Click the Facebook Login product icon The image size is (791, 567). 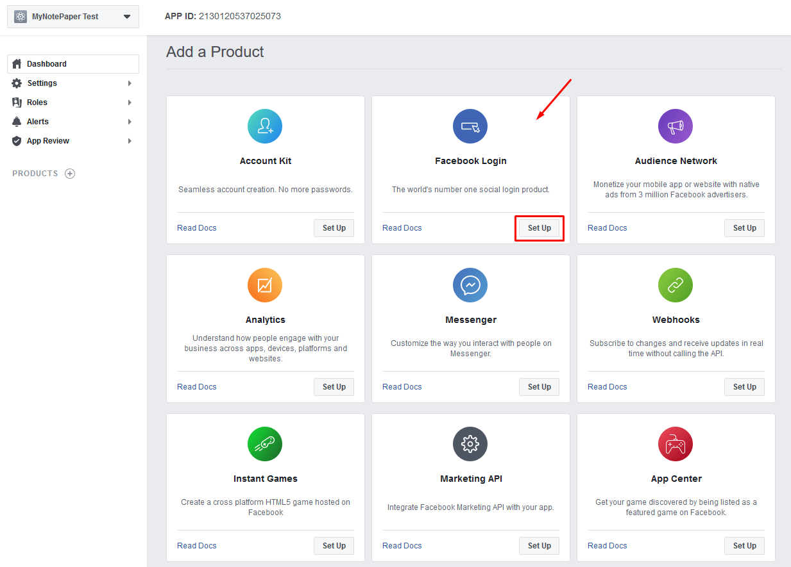[x=470, y=126]
